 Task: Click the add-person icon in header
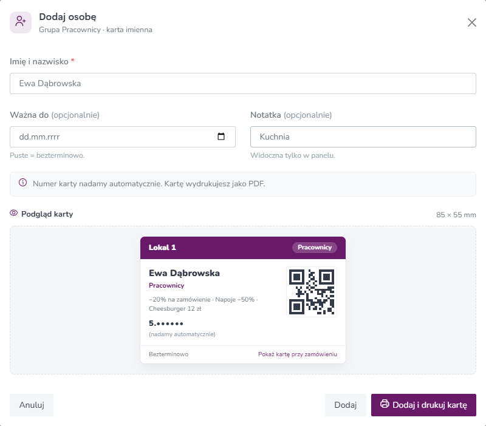[21, 22]
